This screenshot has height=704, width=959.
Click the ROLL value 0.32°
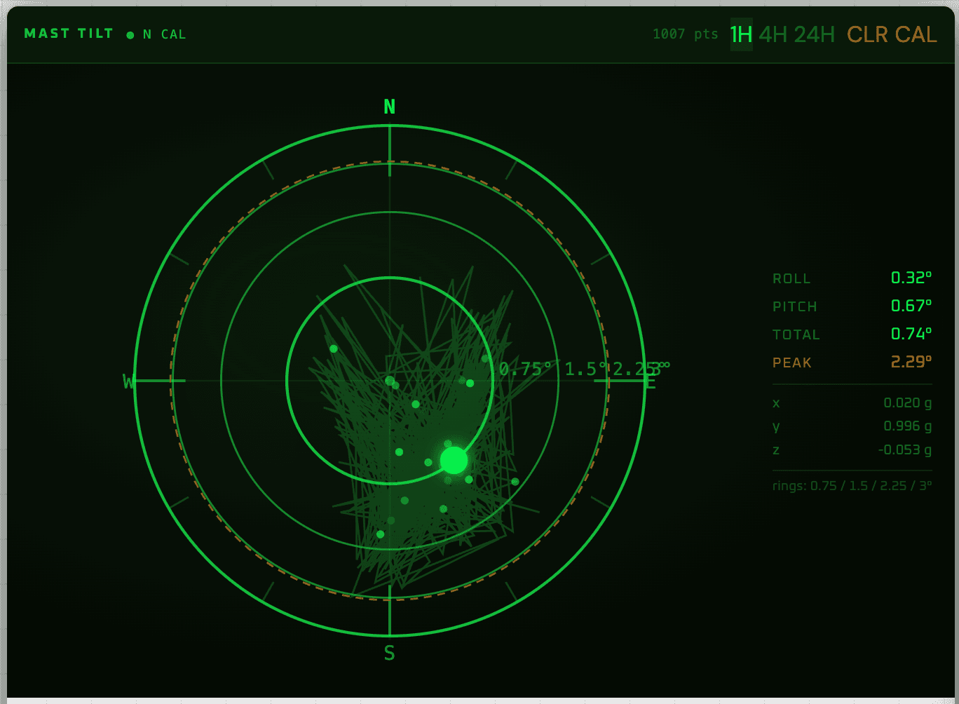coord(911,278)
